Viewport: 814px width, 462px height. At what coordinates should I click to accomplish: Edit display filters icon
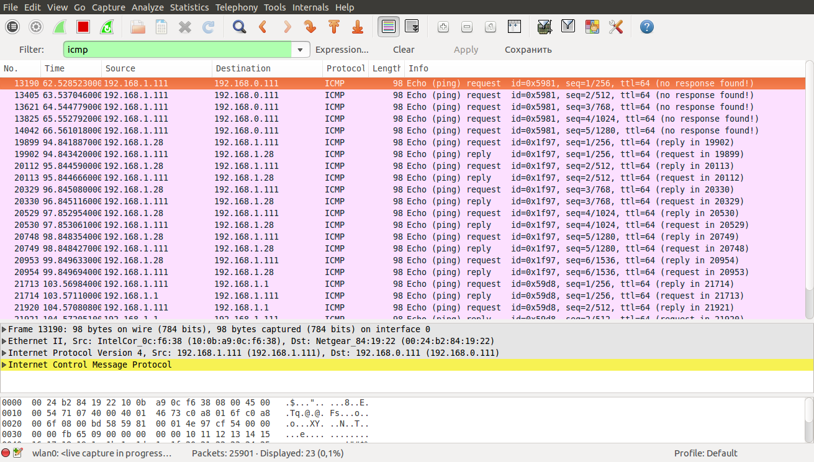tap(568, 27)
